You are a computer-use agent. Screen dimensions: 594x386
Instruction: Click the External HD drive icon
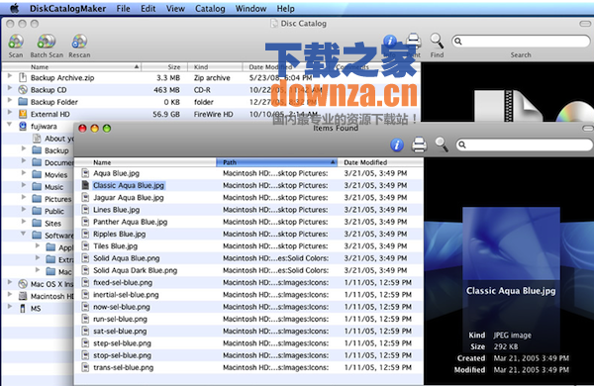coord(23,114)
